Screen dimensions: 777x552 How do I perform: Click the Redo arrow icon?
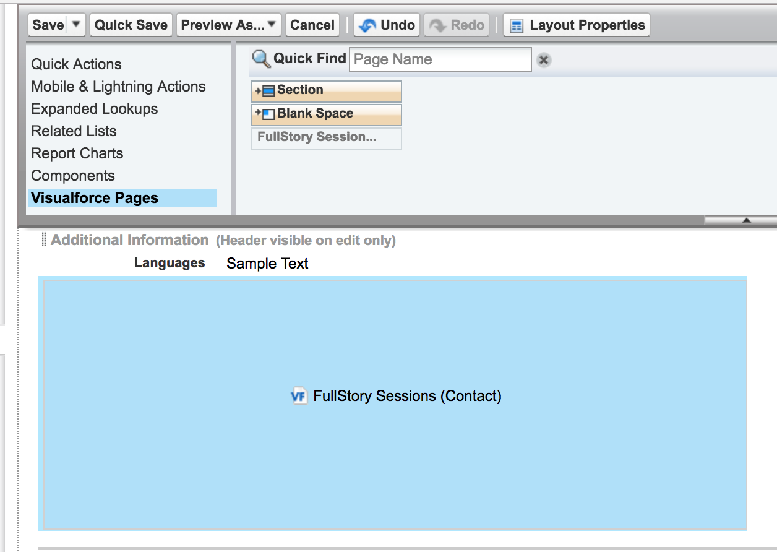[x=437, y=26]
